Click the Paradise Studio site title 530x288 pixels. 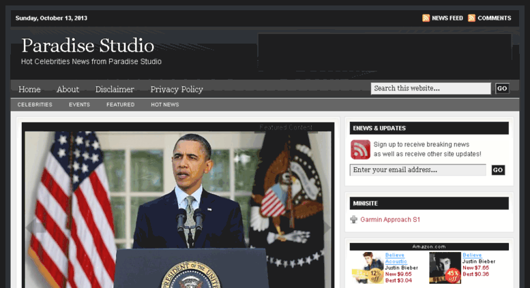(87, 46)
